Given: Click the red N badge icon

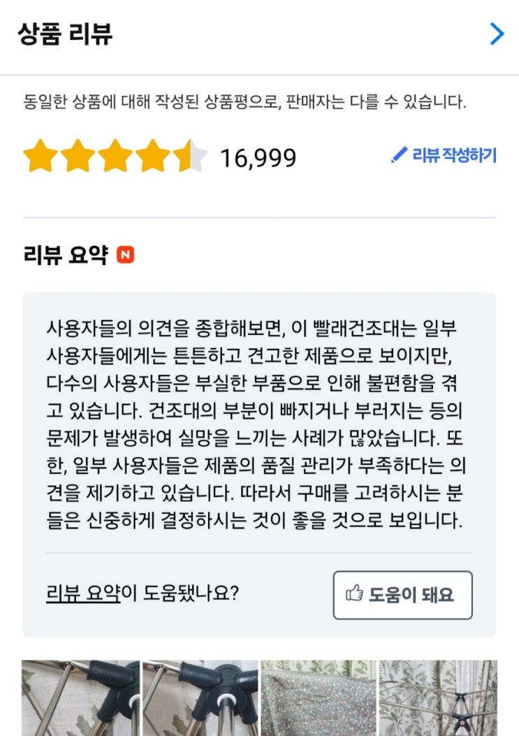Looking at the screenshot, I should pyautogui.click(x=126, y=256).
